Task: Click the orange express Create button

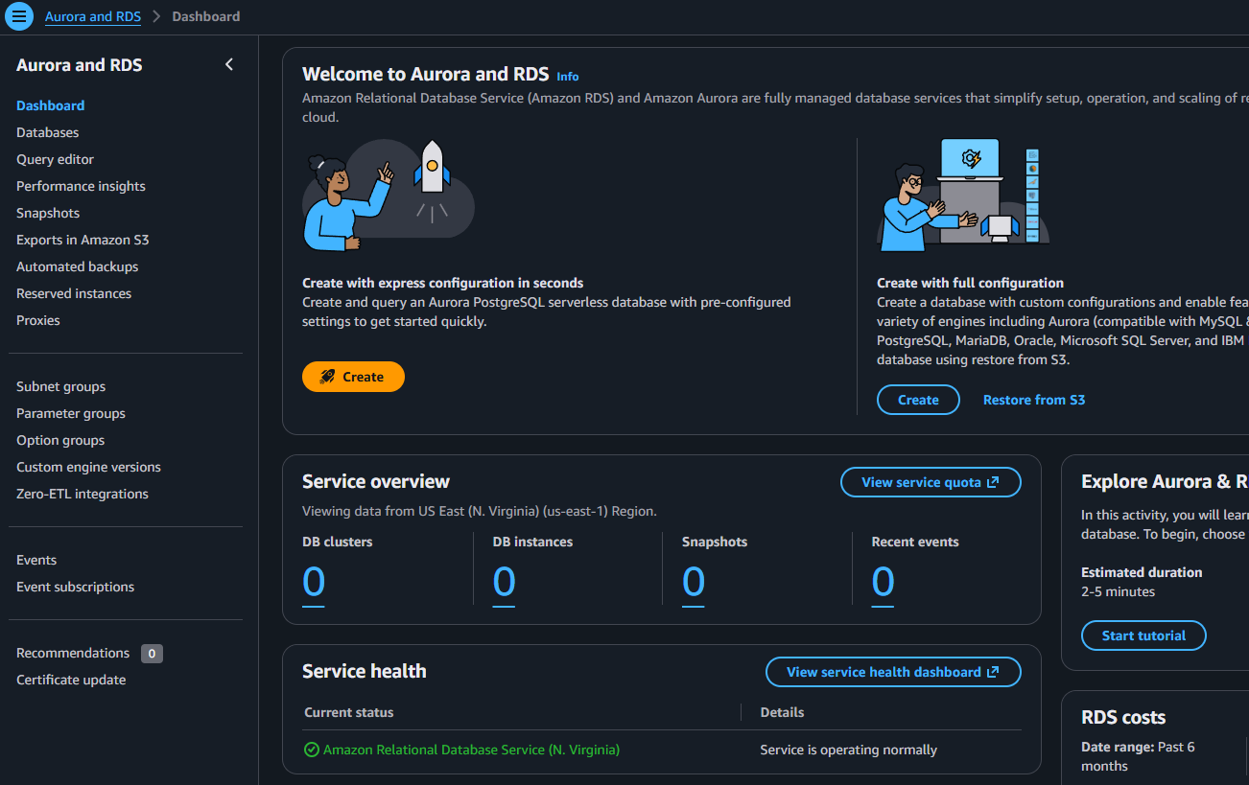Action: click(353, 377)
